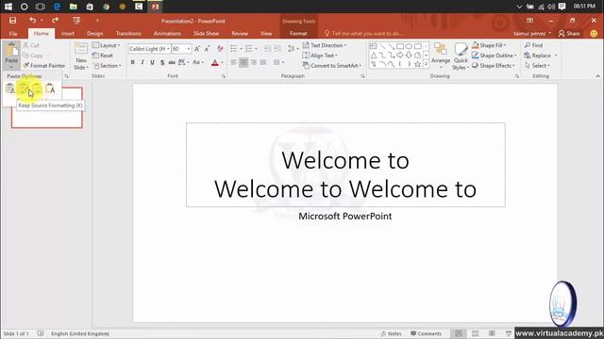Open the Text Direction menu
The height and width of the screenshot is (339, 604).
click(325, 45)
